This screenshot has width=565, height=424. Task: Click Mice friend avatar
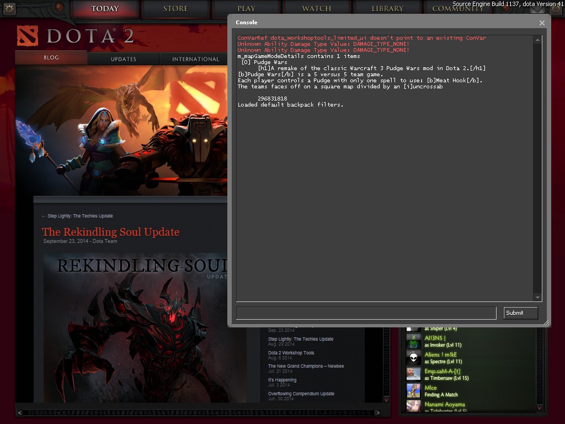[x=414, y=391]
